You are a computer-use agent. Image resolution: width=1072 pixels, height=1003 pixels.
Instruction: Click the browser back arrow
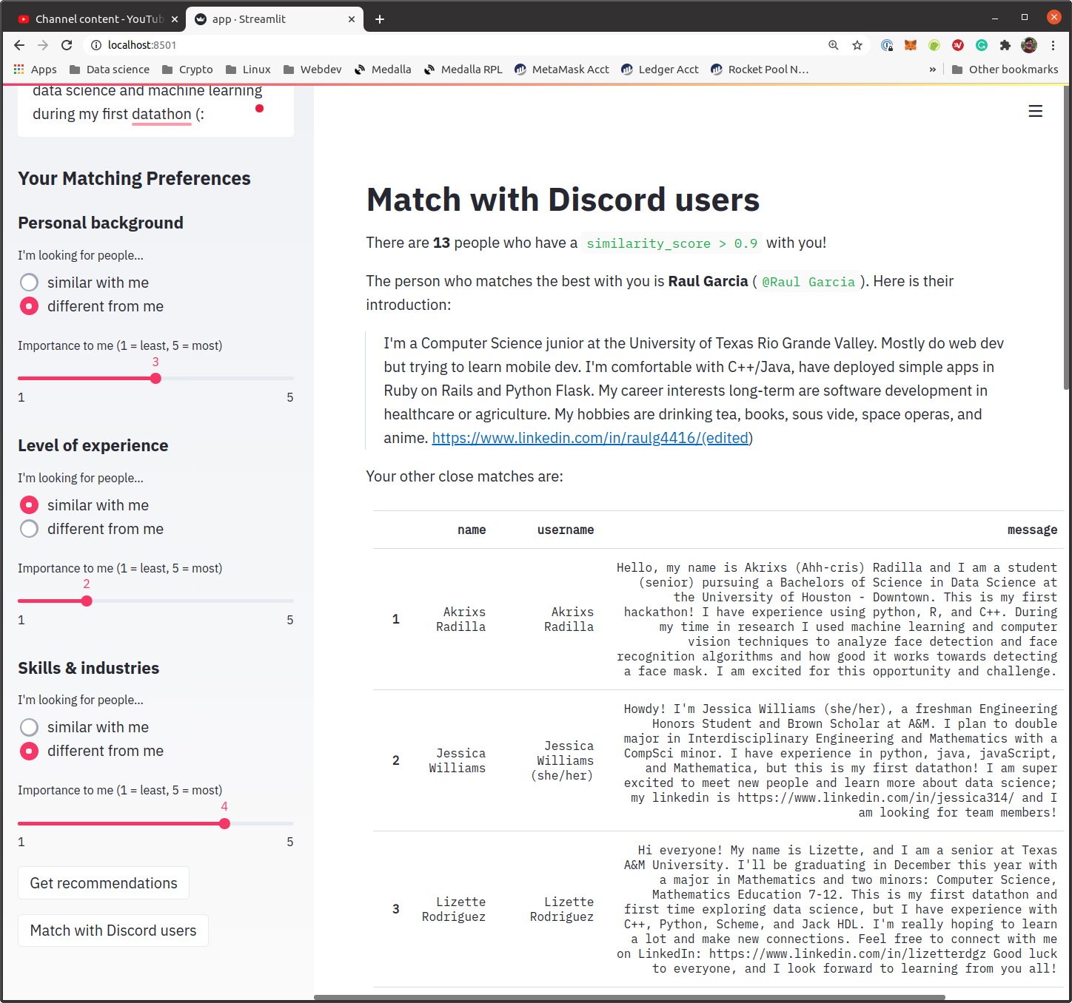19,45
